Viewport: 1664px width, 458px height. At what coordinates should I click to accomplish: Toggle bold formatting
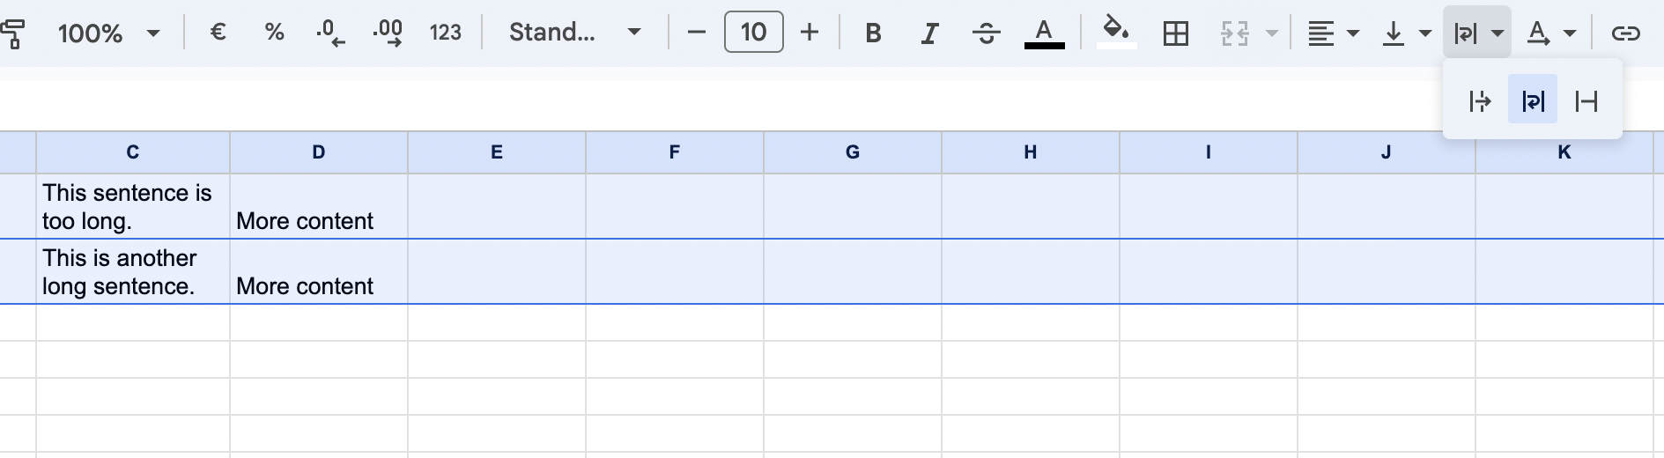pyautogui.click(x=873, y=33)
